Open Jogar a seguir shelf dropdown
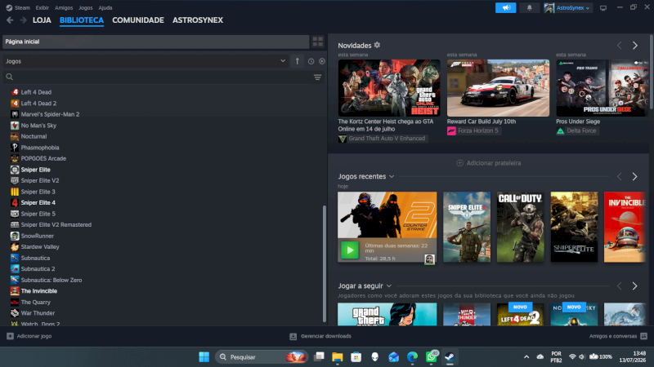Image resolution: width=654 pixels, height=367 pixels. pos(389,286)
